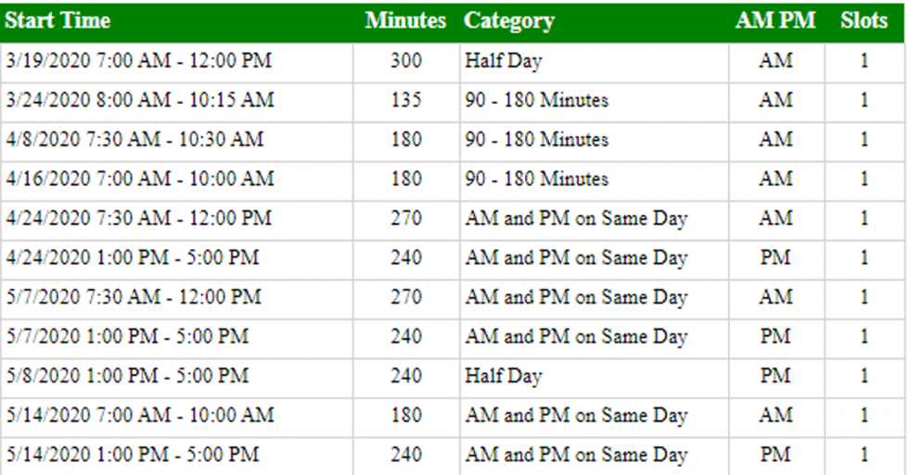Click Half Day category on 5/8/2020 row
Screen dimensions: 909x475
(x=503, y=376)
